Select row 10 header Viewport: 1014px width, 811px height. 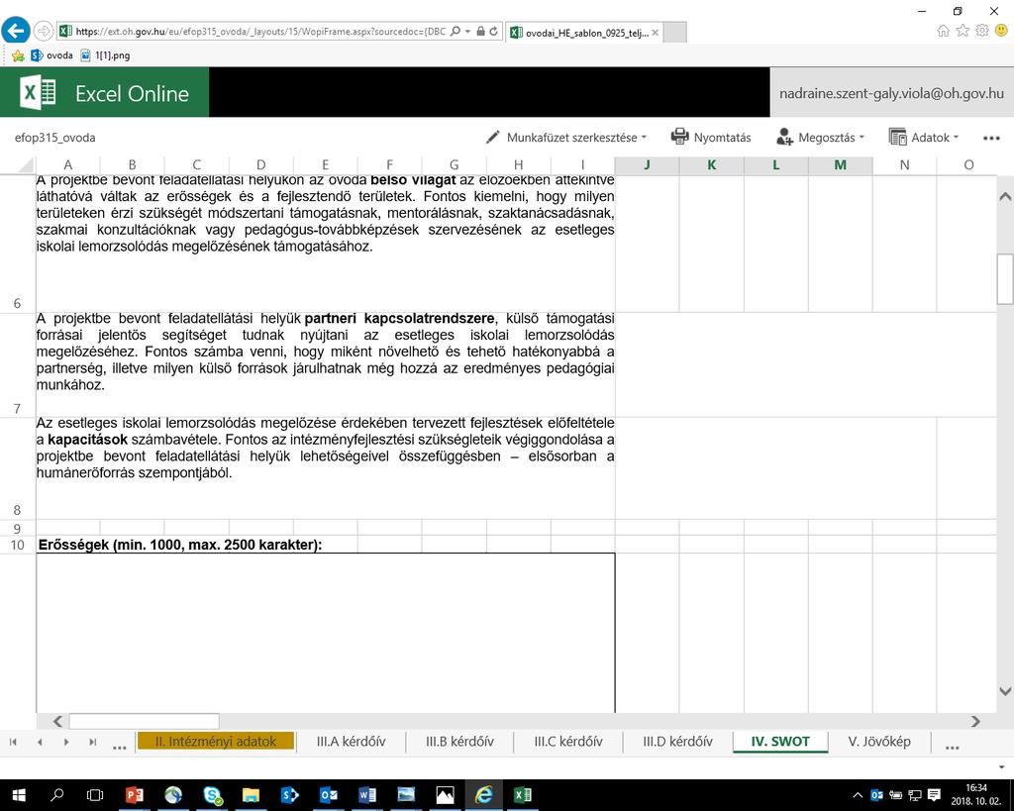[x=18, y=545]
